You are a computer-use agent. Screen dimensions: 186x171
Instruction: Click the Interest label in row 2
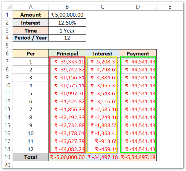pyautogui.click(x=31, y=23)
